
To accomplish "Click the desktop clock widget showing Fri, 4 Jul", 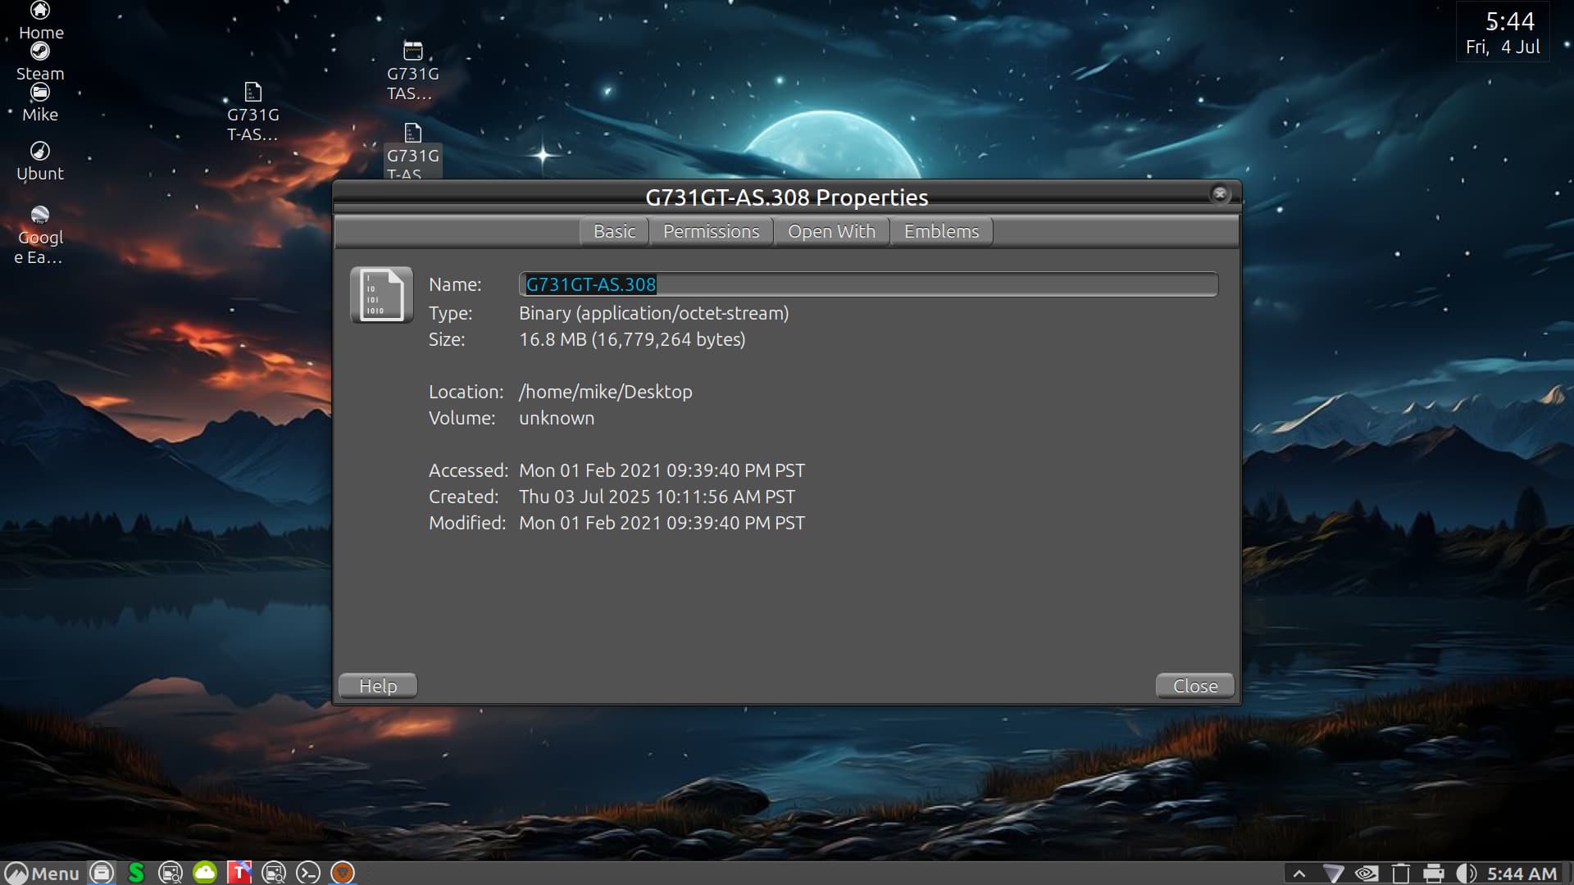I will pos(1503,32).
